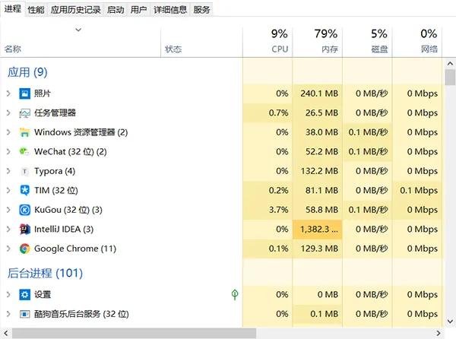Switch to the 性能 tab
Screen dimensions: 456x339
tap(36, 10)
